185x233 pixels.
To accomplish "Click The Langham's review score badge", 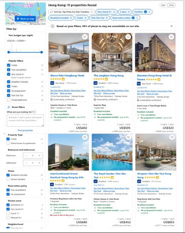I will tap(95, 83).
